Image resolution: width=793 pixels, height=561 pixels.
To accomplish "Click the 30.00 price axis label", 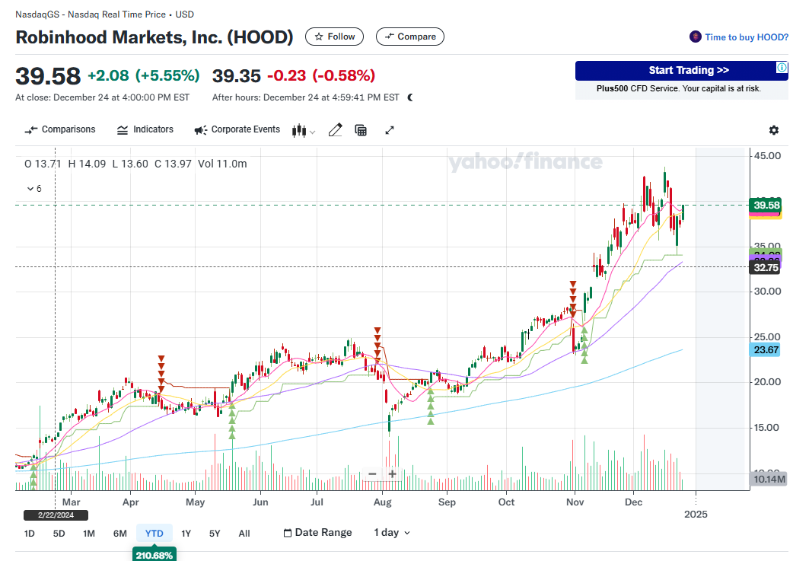I will tap(767, 292).
